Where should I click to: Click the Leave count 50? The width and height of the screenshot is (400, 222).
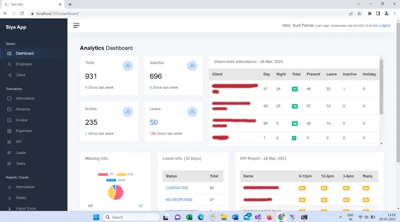(154, 122)
